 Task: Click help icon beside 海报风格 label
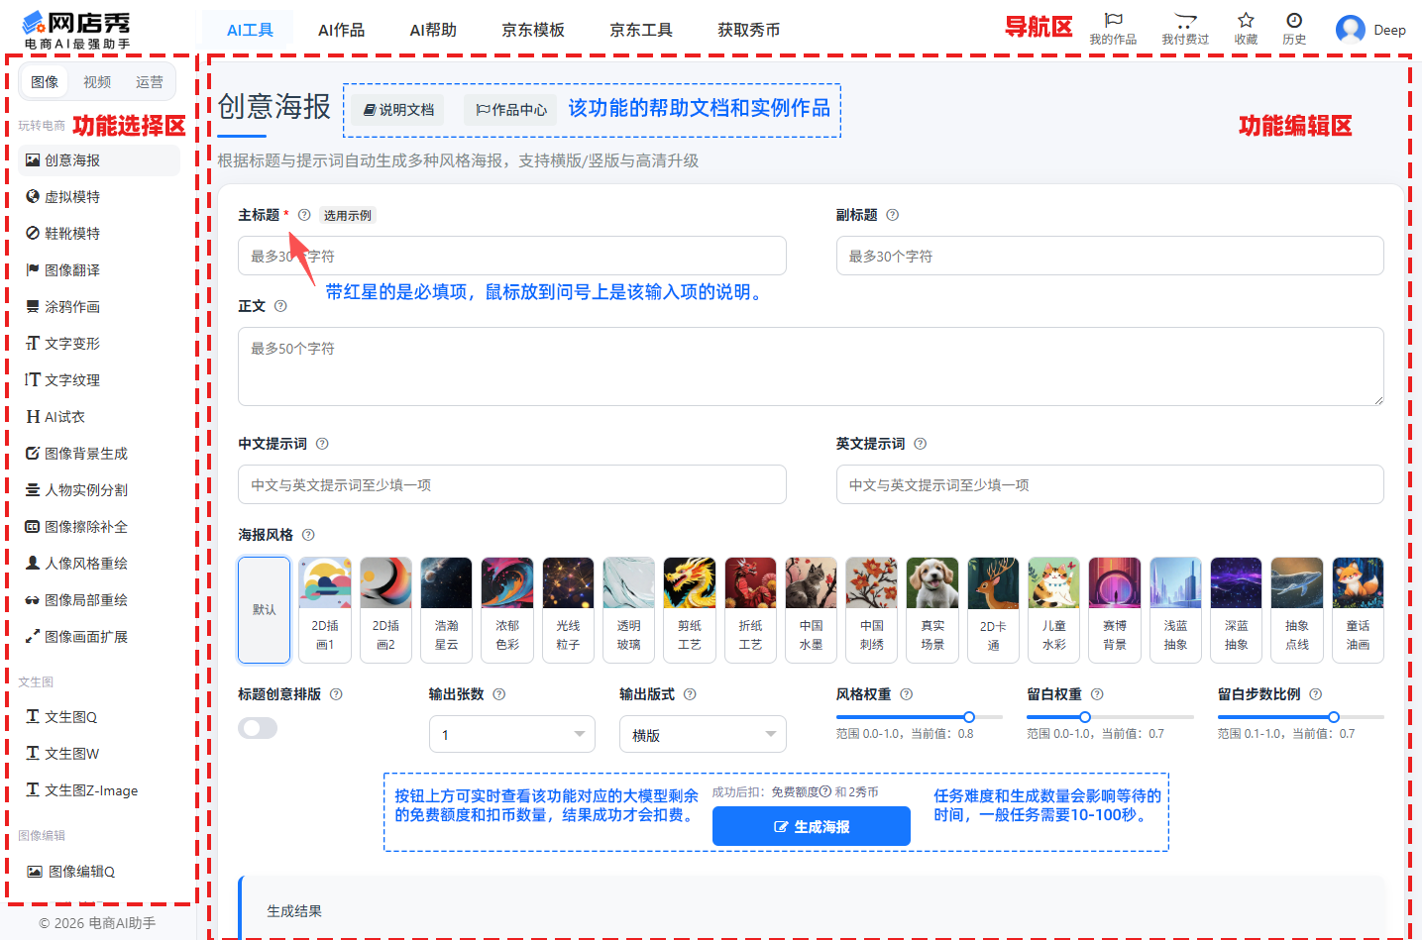point(308,535)
